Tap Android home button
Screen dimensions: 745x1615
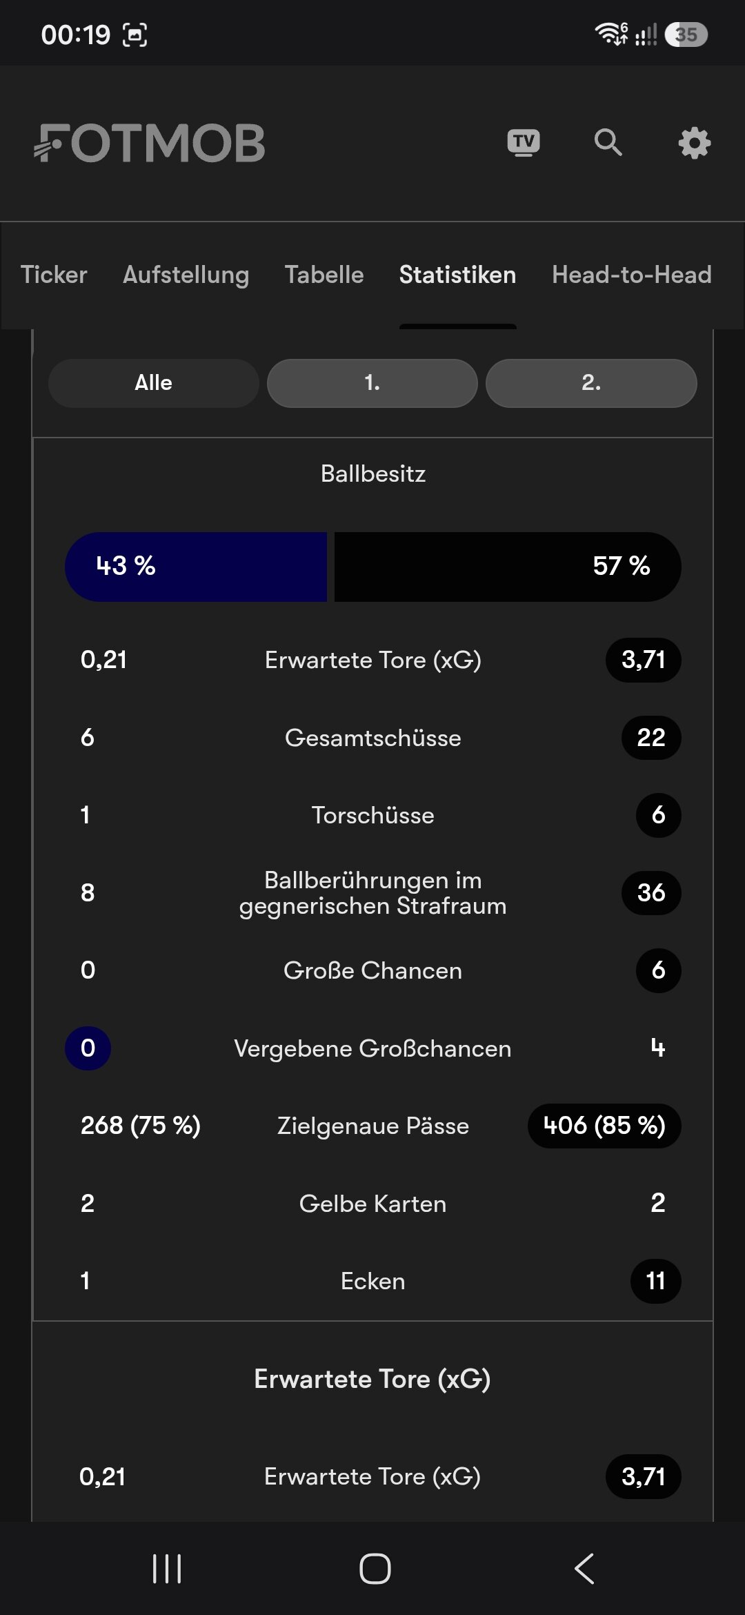[375, 1569]
